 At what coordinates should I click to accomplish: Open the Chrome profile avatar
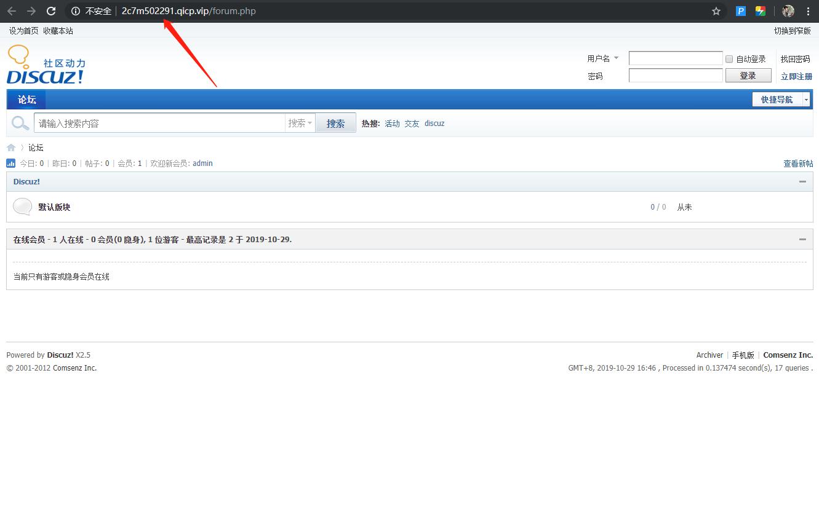click(788, 11)
